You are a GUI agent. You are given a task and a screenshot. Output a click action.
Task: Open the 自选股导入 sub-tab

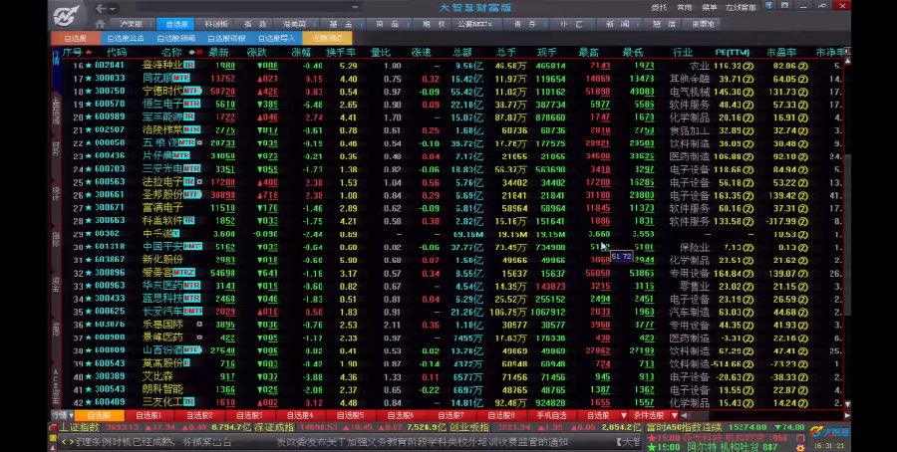point(276,38)
